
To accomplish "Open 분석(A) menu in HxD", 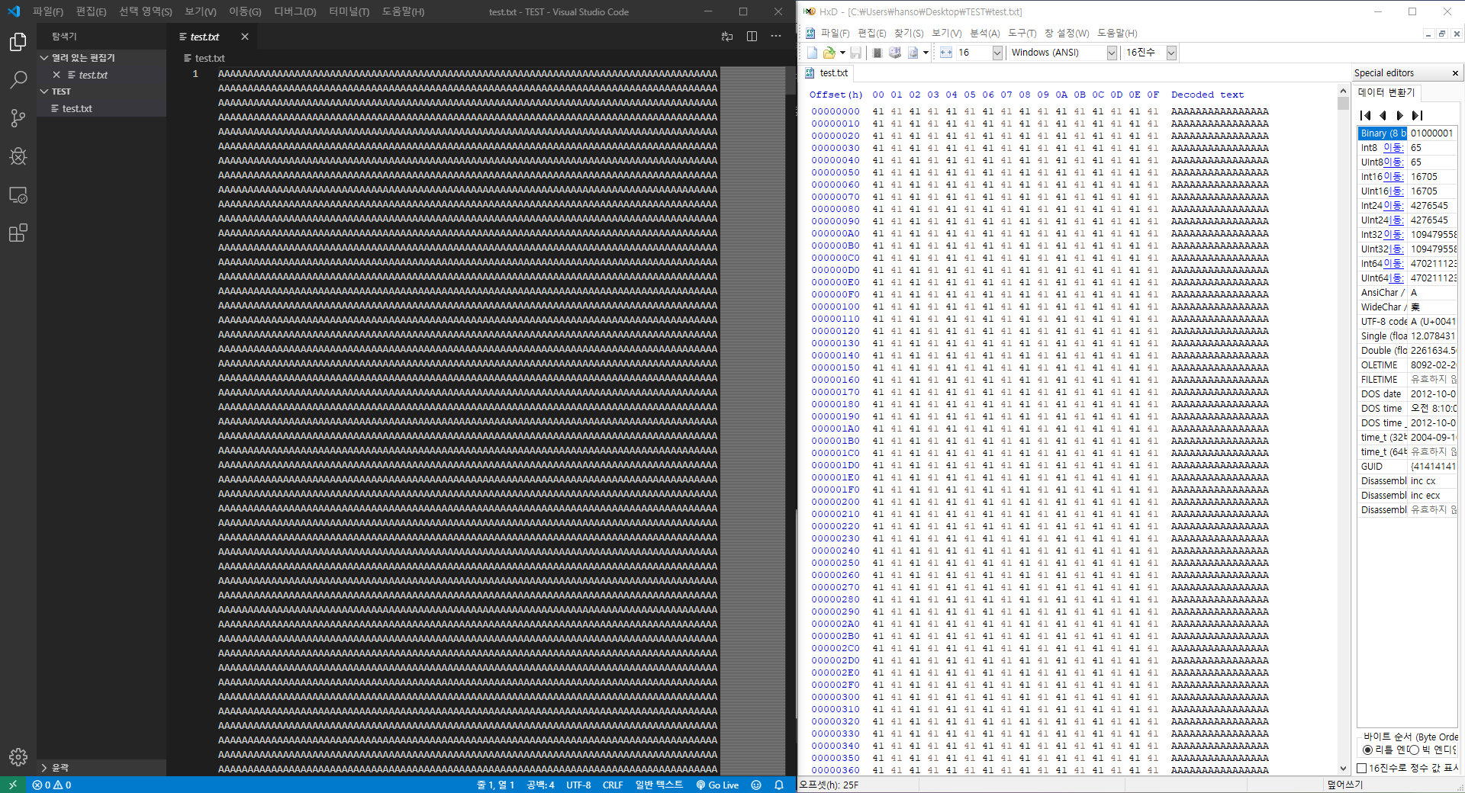I will click(x=985, y=33).
